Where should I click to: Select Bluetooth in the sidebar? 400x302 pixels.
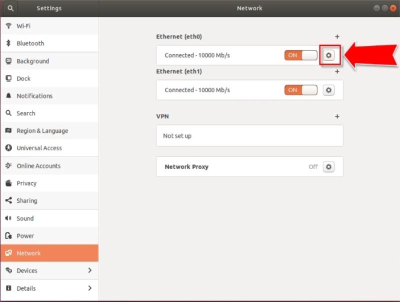coord(30,43)
